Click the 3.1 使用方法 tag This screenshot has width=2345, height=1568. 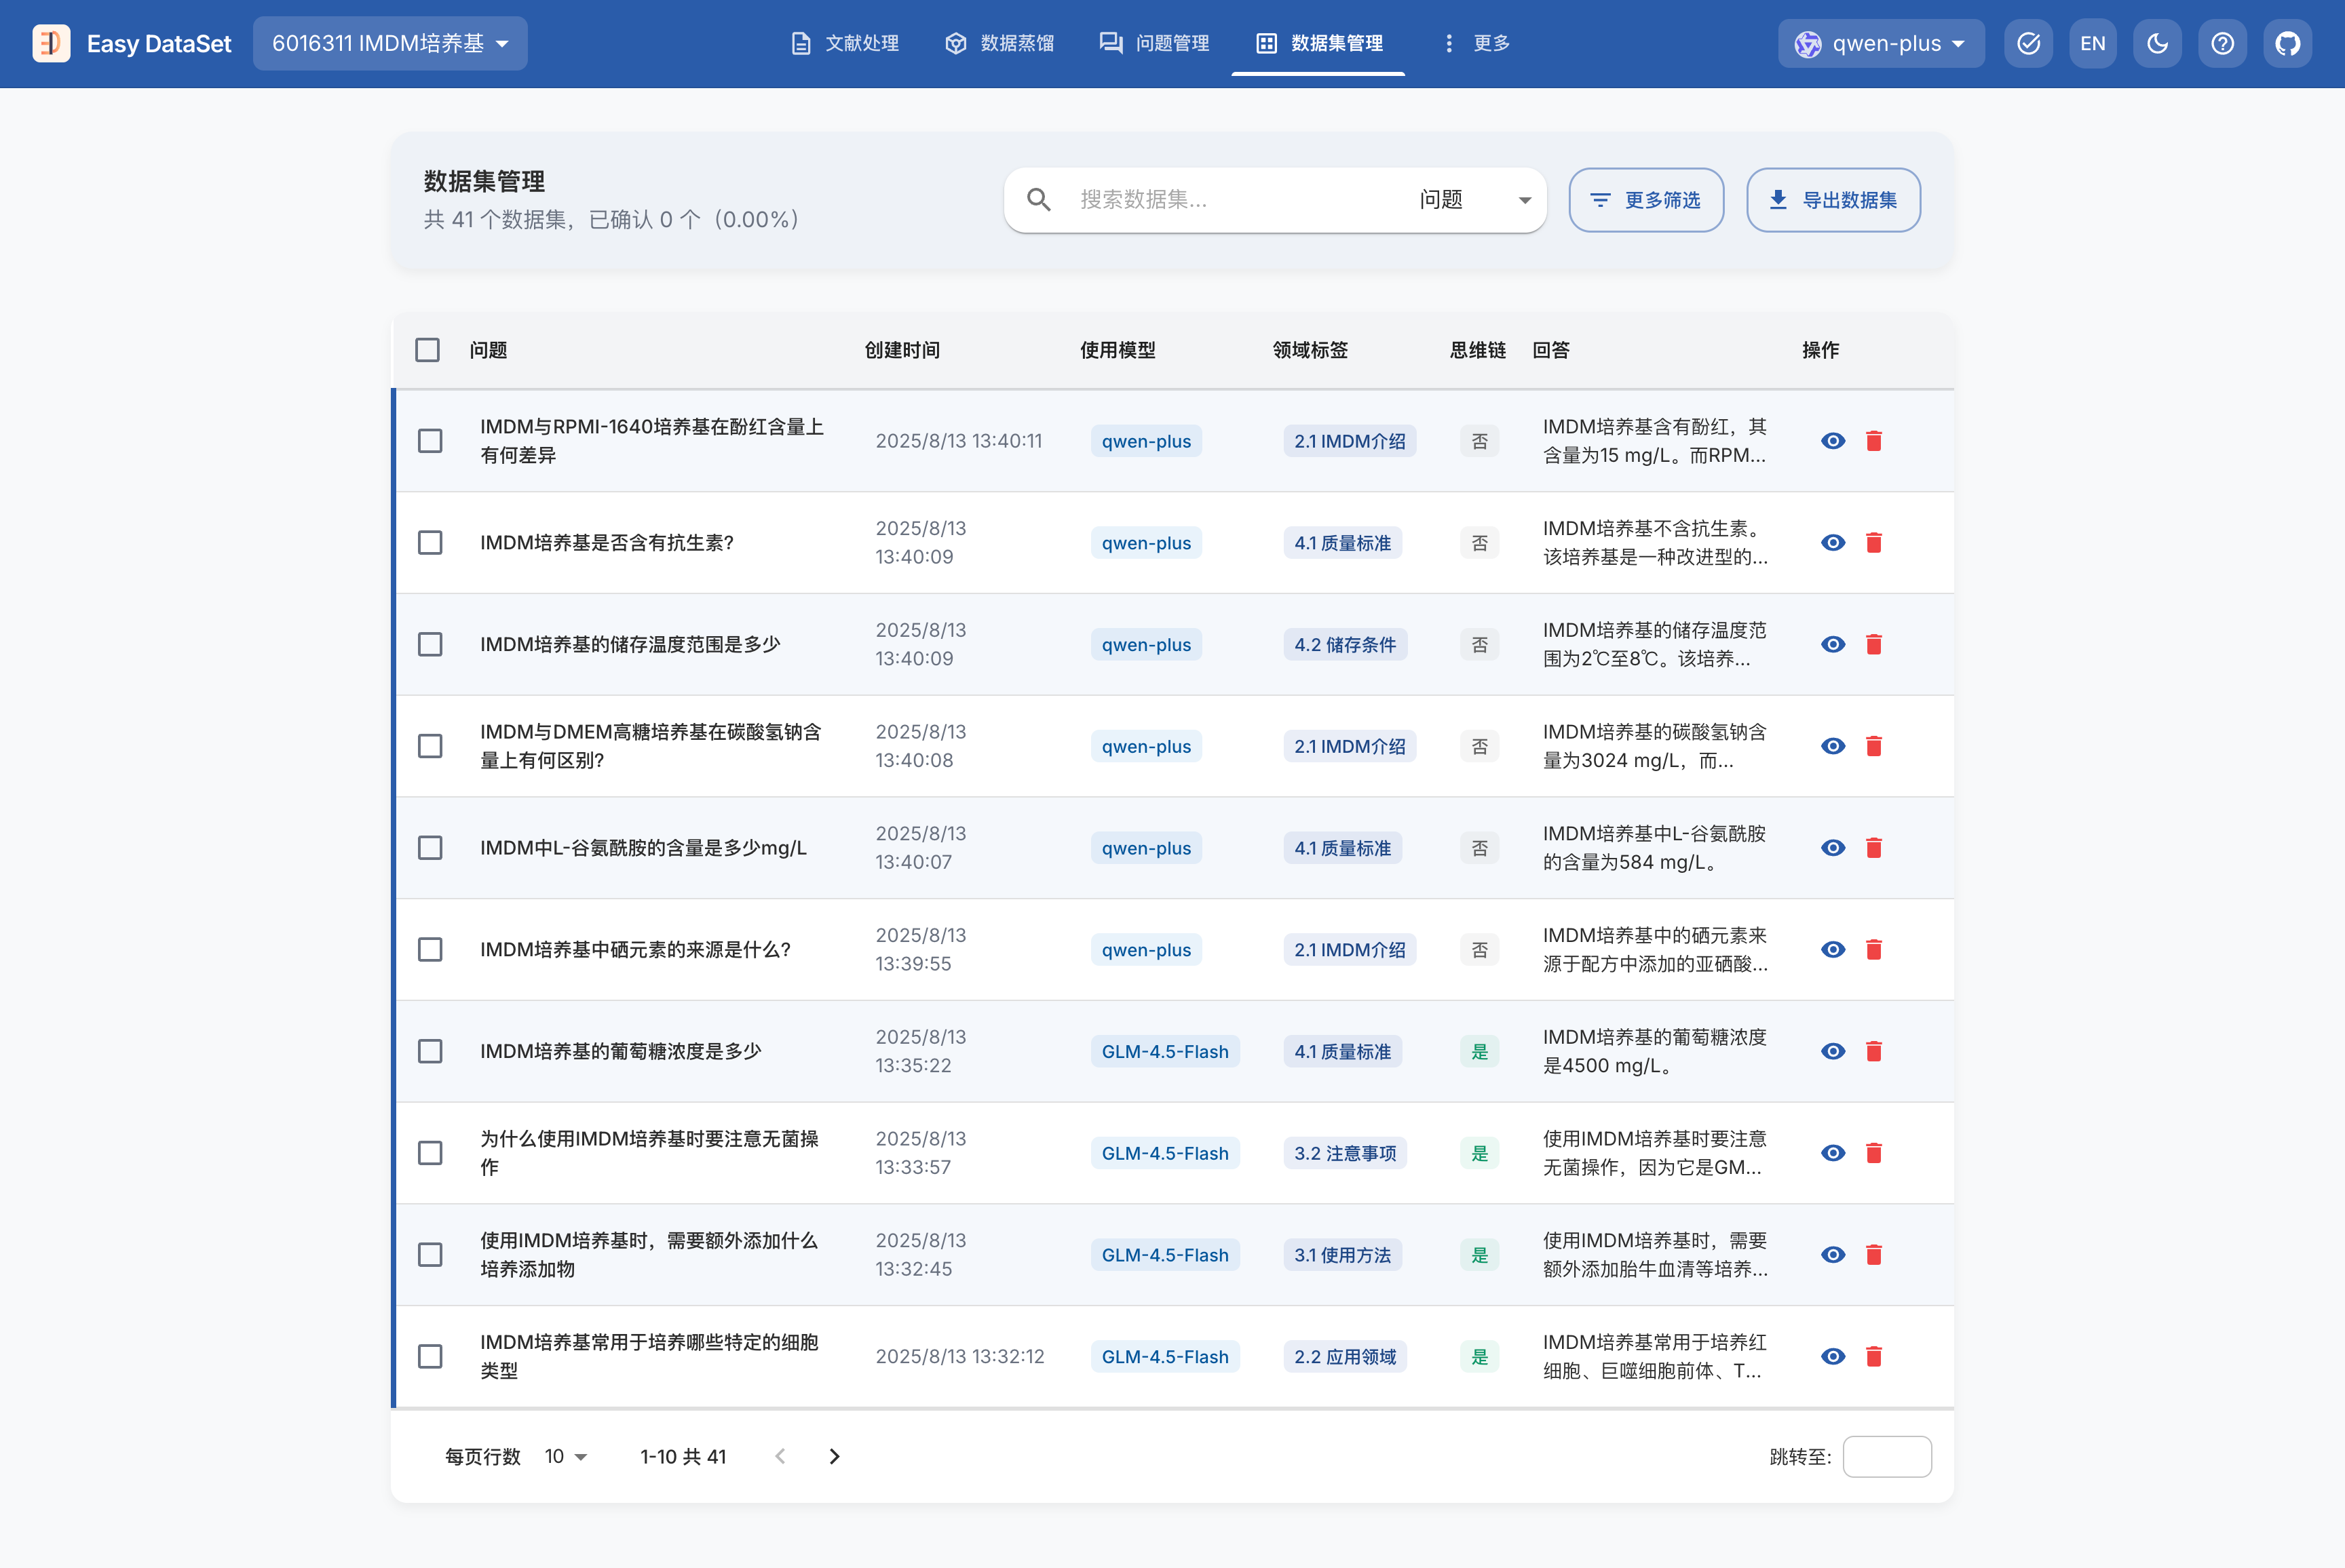[x=1343, y=1255]
